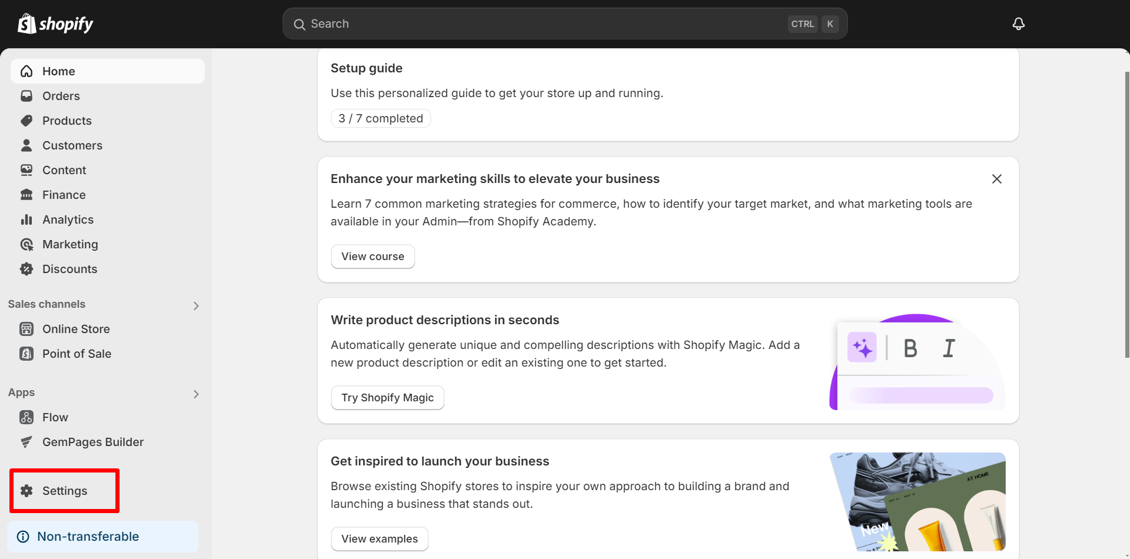Click the Non-transferable link
1130x559 pixels.
tap(88, 536)
